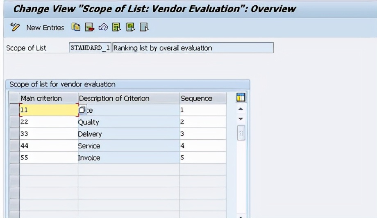This screenshot has width=377, height=218.
Task: Click Sequence field with value 1
Action: point(203,110)
